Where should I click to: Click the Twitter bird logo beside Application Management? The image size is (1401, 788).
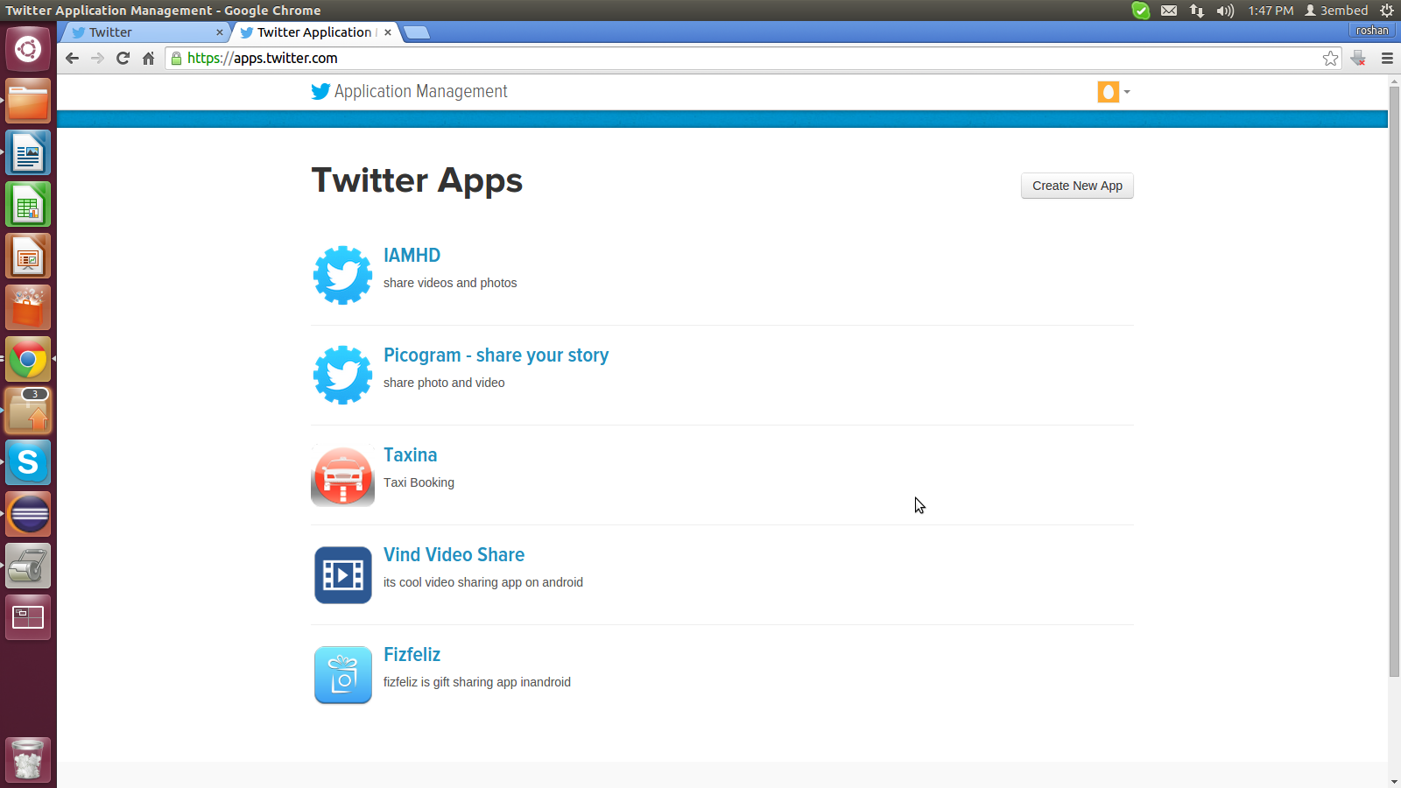(x=320, y=91)
